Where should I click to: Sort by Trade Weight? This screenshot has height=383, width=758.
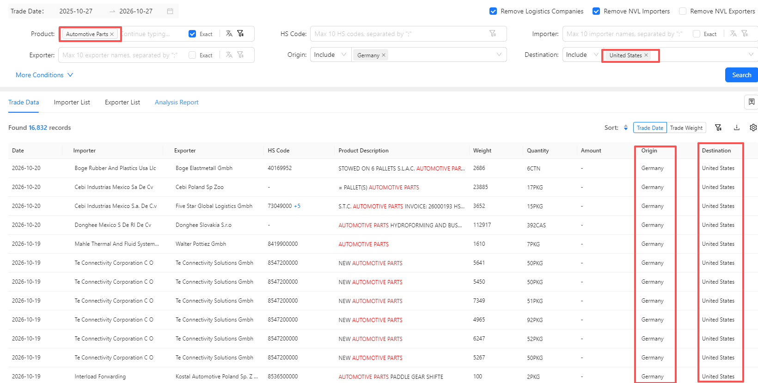click(x=686, y=128)
